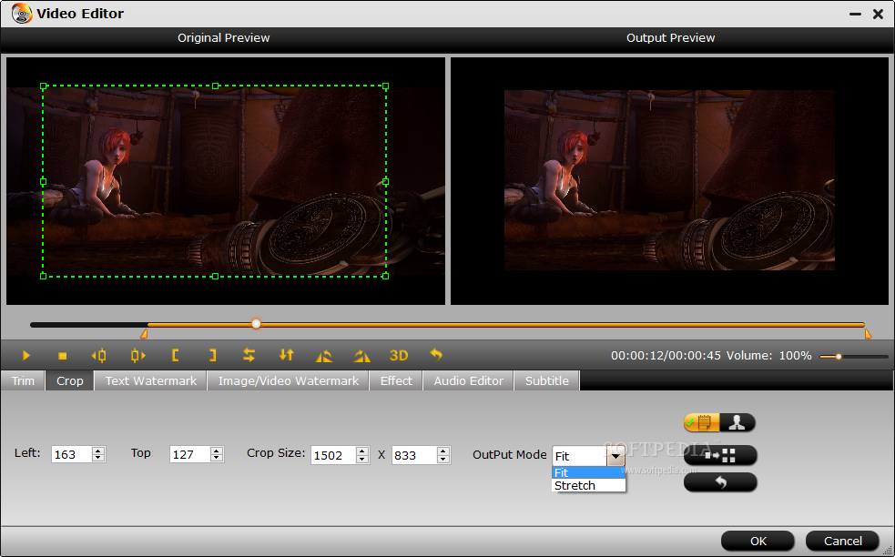Decrease the Top value with down arrow
The image size is (895, 557).
coord(217,458)
